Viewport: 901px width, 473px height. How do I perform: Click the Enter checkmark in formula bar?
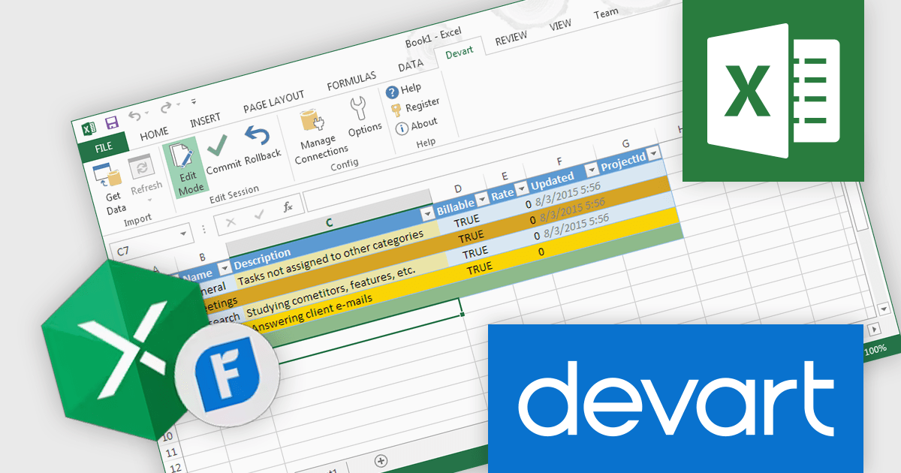259,215
